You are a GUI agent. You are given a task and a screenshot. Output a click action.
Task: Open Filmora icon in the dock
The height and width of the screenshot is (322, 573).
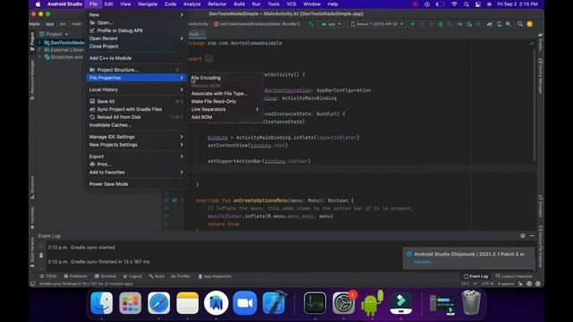point(401,303)
